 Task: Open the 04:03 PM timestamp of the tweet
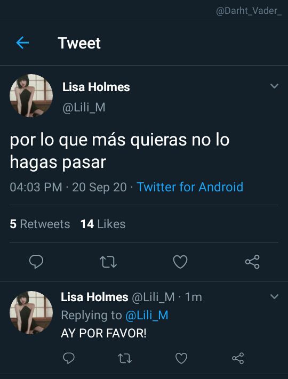pyautogui.click(x=36, y=187)
